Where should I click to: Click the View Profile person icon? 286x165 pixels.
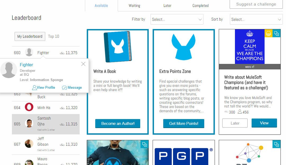coord(34,88)
